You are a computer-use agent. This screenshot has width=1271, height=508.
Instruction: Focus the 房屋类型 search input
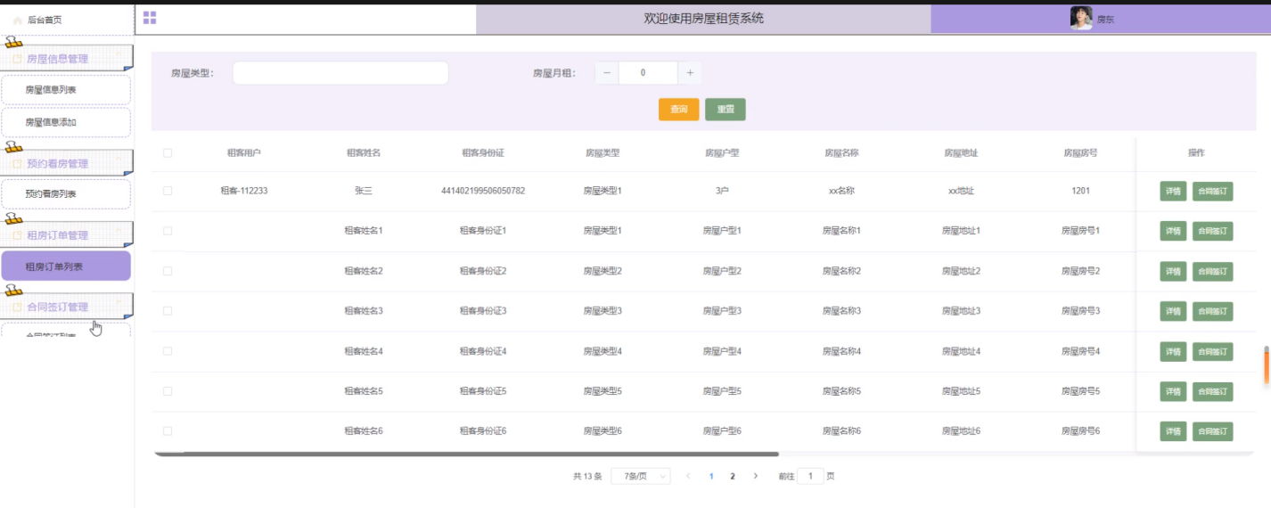(x=340, y=73)
